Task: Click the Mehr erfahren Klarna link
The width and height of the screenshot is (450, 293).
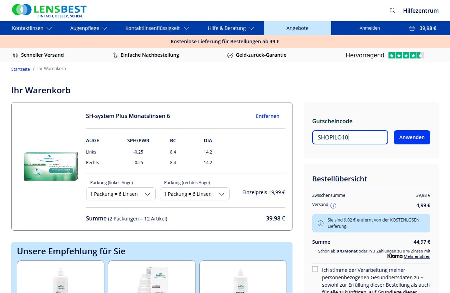Action: (417, 256)
